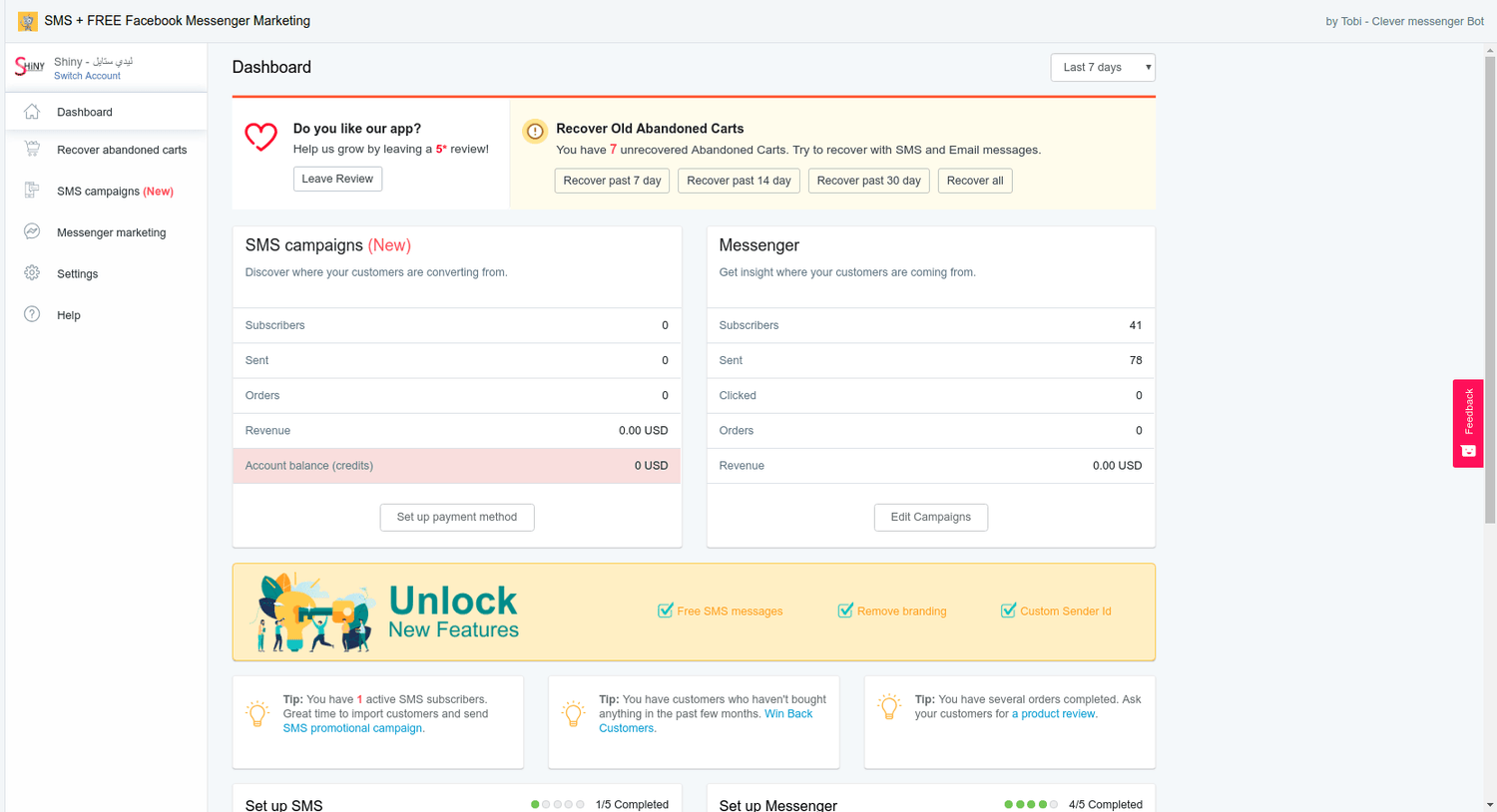The height and width of the screenshot is (812, 1497).
Task: Click the Settings gear icon
Action: [x=32, y=273]
